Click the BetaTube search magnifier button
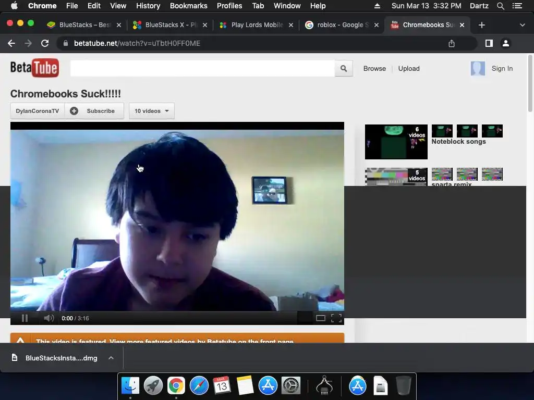Image resolution: width=534 pixels, height=400 pixels. (x=344, y=68)
